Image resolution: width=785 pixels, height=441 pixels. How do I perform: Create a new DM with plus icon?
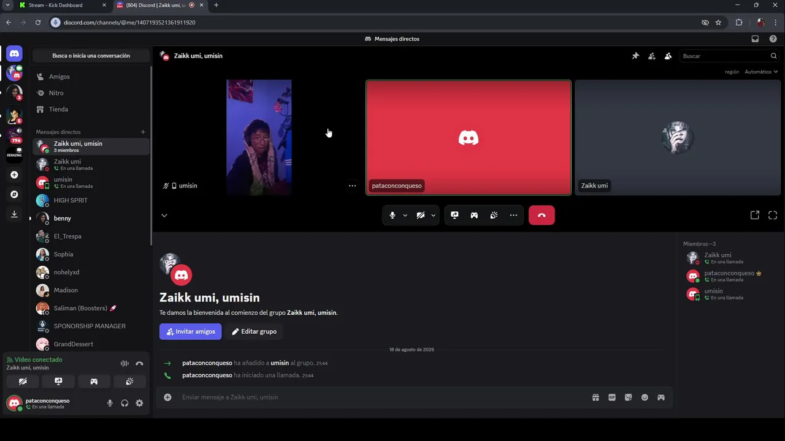pos(143,132)
